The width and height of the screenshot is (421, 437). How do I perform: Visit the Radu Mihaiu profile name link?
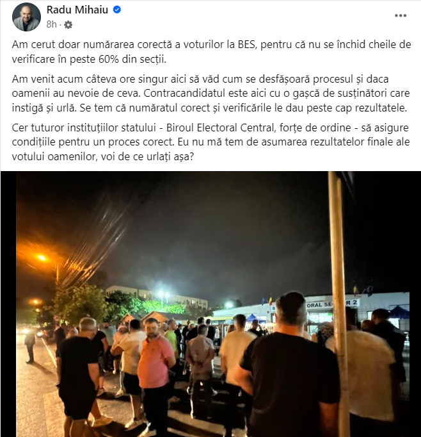click(x=77, y=10)
